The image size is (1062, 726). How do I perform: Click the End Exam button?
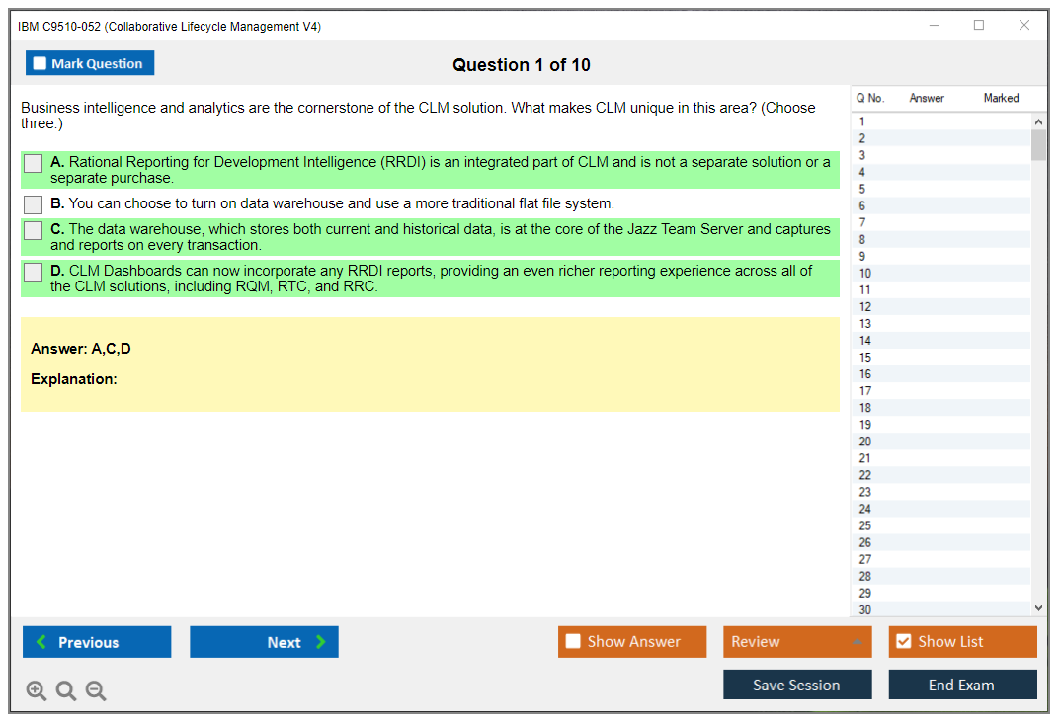click(x=962, y=685)
